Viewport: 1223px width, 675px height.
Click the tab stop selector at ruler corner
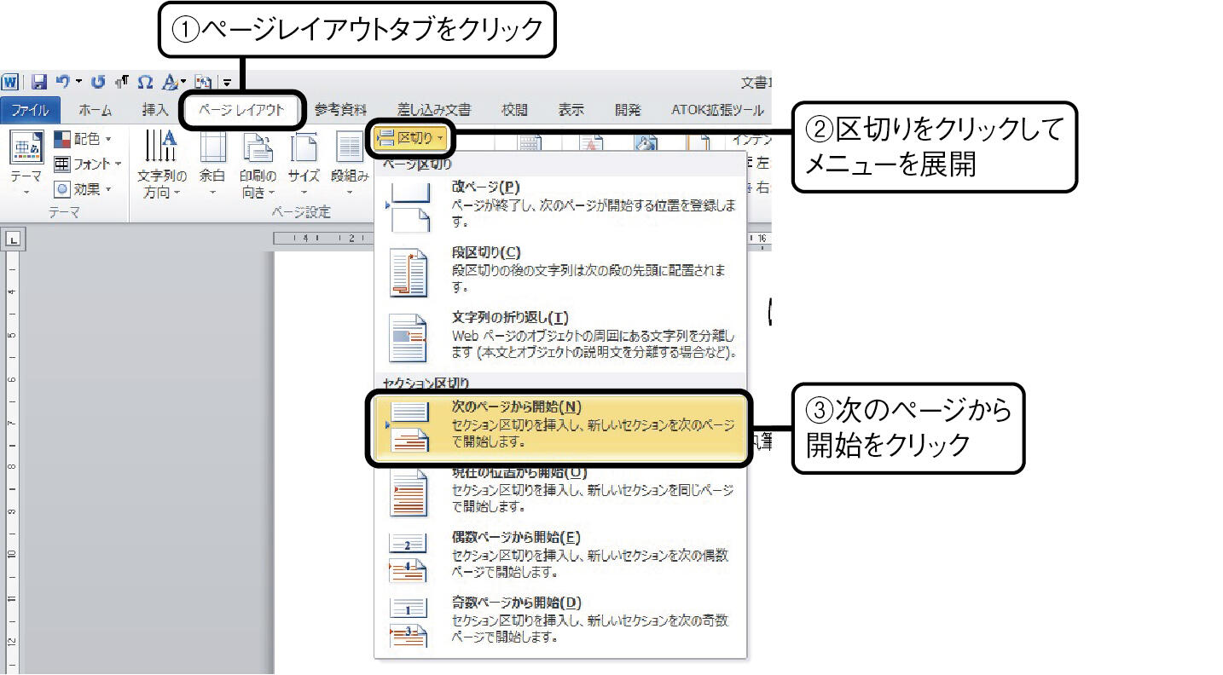[12, 240]
